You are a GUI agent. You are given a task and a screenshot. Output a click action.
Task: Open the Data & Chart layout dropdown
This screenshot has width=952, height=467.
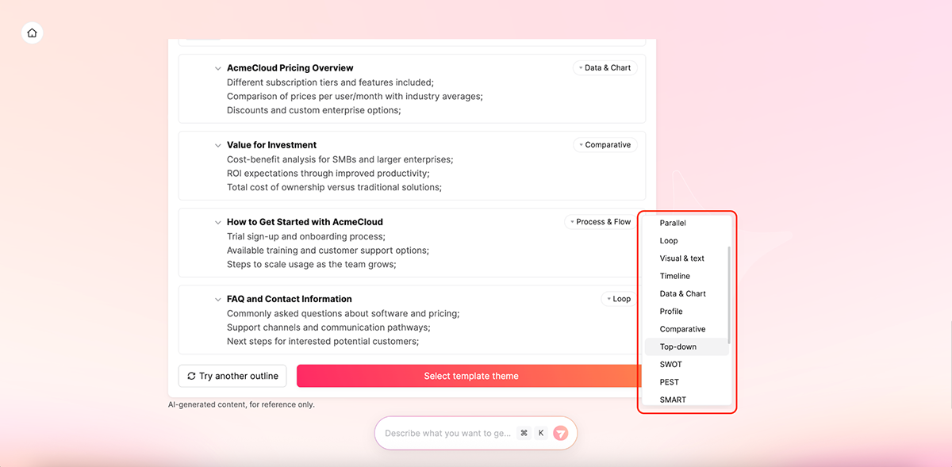(605, 67)
